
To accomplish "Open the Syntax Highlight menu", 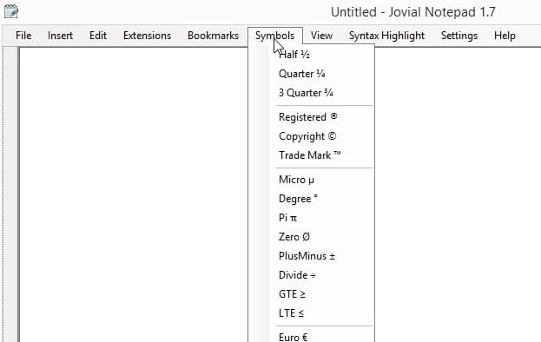I will pyautogui.click(x=386, y=36).
